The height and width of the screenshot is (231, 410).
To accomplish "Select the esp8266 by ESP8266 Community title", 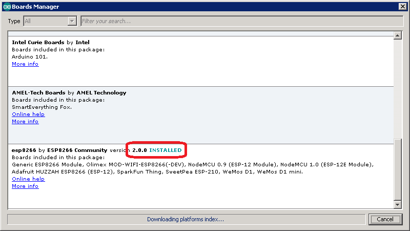I will pos(59,150).
